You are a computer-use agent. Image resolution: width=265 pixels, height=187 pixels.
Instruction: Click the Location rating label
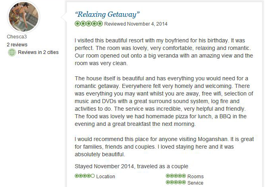tap(106, 176)
